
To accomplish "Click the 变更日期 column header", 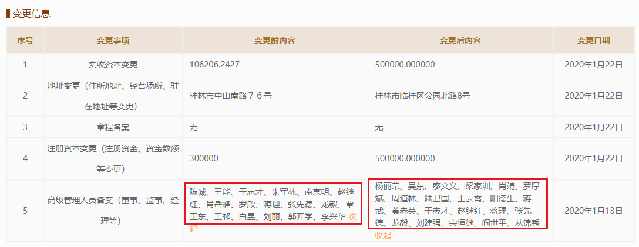I will click(x=593, y=40).
